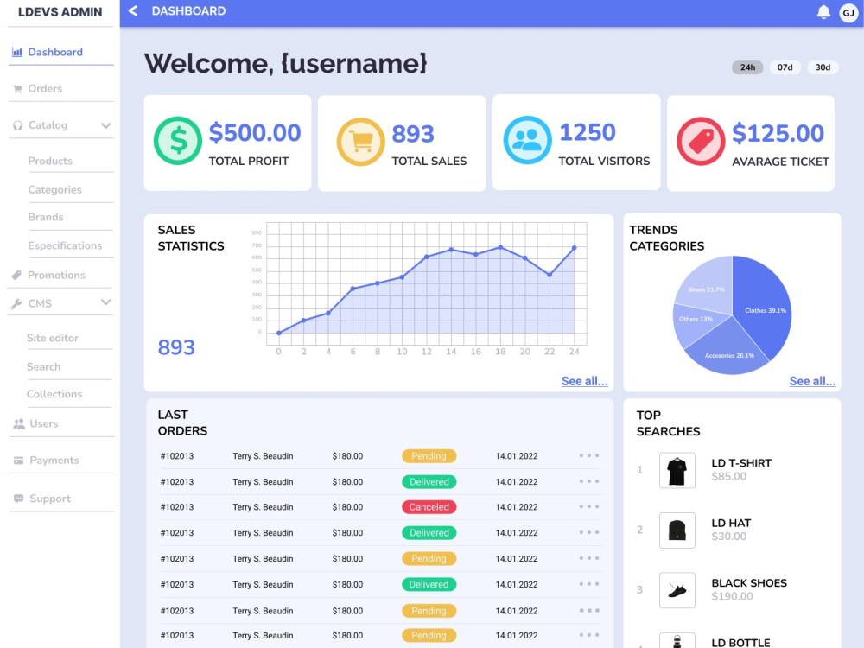
Task: Open three-dot menu on sixth order row
Action: coord(589,584)
